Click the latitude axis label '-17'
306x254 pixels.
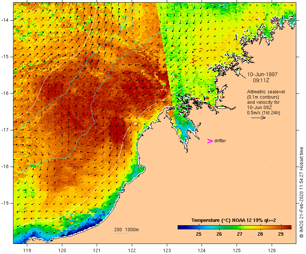point(4,130)
